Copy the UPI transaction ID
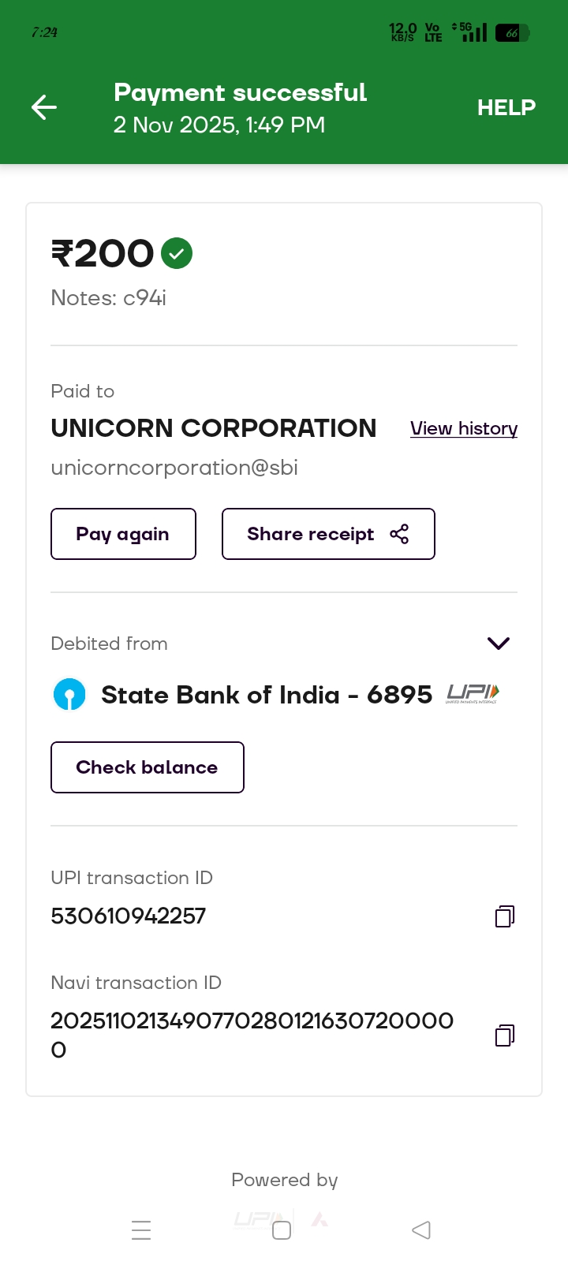 [505, 916]
